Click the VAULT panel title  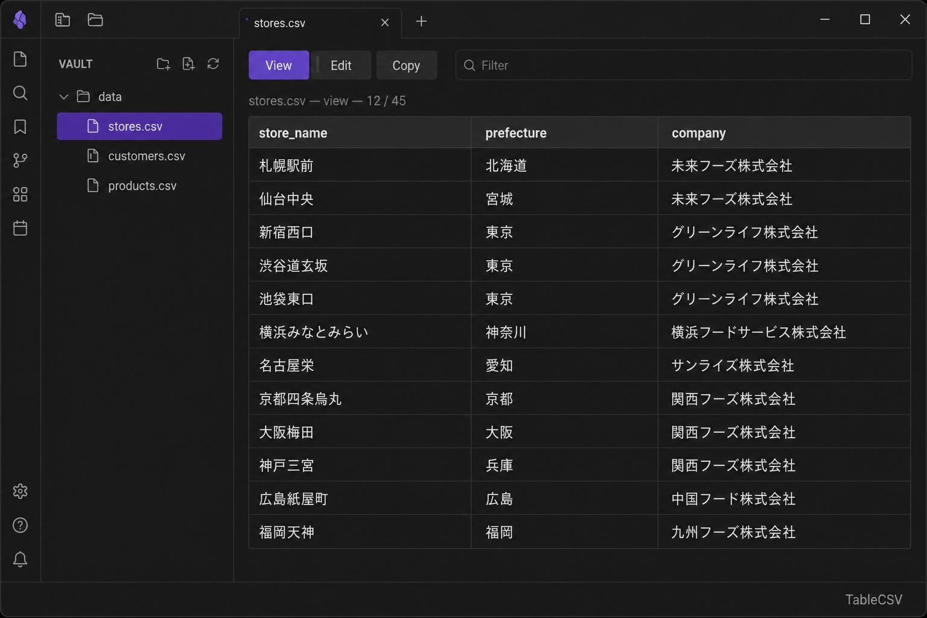point(75,64)
